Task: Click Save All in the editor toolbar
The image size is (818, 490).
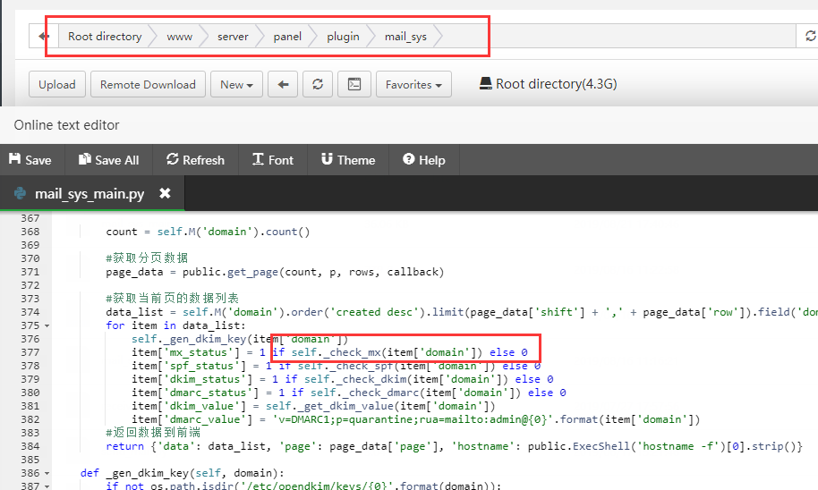Action: pyautogui.click(x=108, y=160)
